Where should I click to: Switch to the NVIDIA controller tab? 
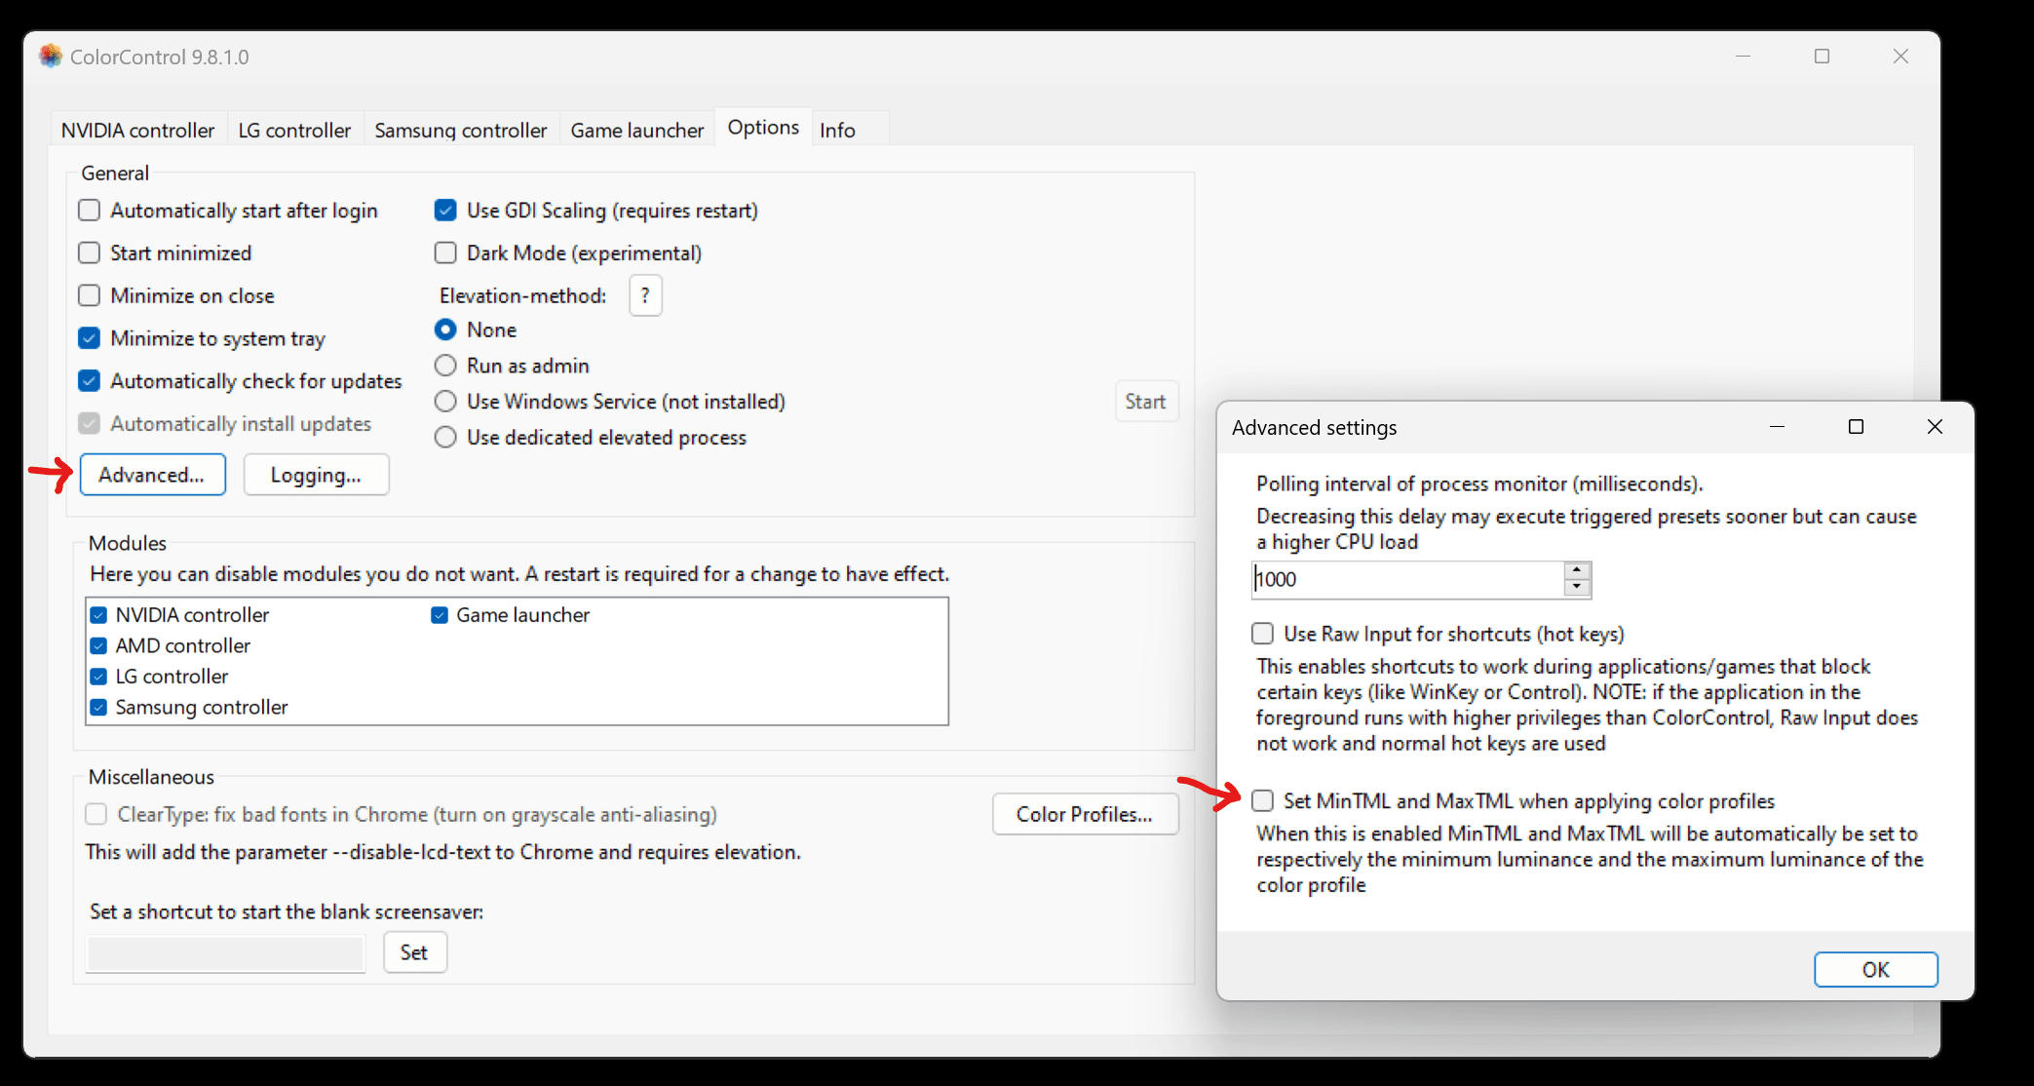137,130
